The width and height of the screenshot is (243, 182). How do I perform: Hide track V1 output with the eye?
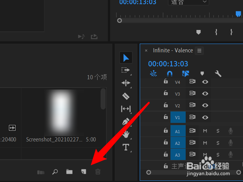click(205, 118)
